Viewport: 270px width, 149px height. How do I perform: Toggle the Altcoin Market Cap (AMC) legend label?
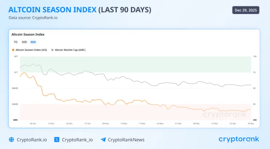point(70,49)
